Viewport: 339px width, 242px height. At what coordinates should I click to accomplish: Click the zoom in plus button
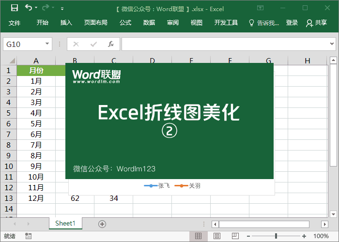[304, 236]
